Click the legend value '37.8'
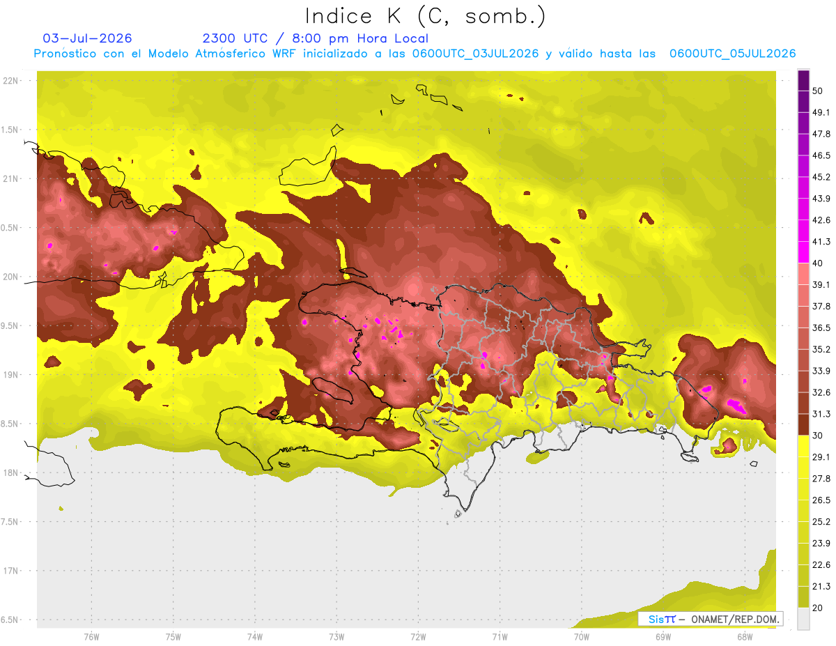This screenshot has height=646, width=836. (x=821, y=306)
